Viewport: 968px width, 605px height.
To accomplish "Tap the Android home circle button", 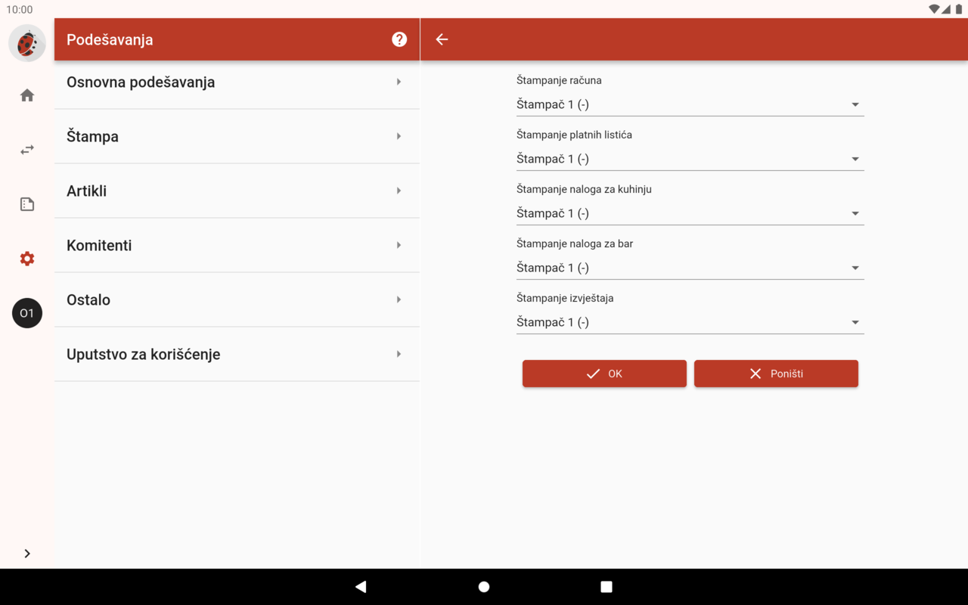I will [x=484, y=587].
